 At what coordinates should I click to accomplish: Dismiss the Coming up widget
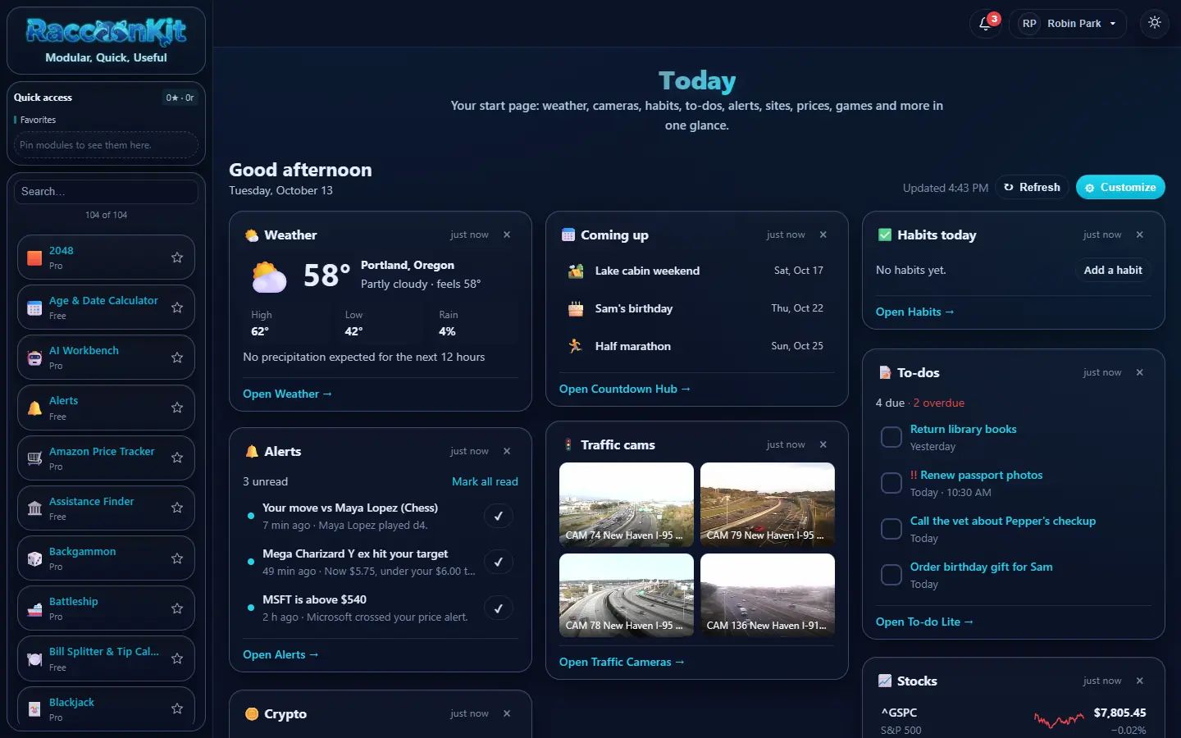(823, 235)
